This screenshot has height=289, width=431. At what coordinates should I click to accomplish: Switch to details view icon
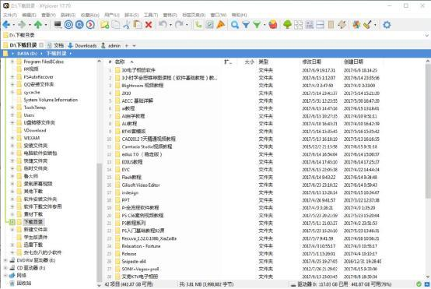coord(310,25)
